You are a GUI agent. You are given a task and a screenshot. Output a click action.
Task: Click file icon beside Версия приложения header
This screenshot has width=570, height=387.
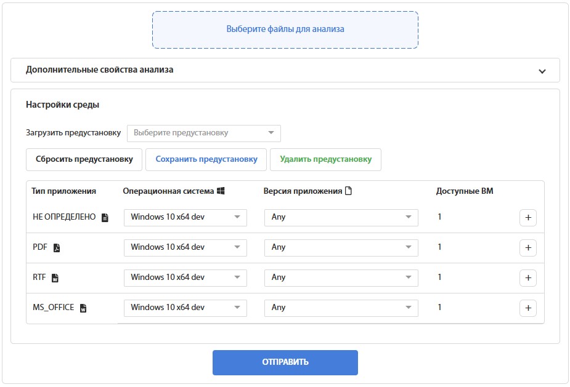click(348, 191)
